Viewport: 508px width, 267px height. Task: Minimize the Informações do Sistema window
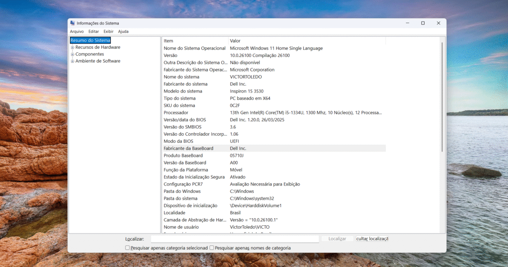click(407, 23)
